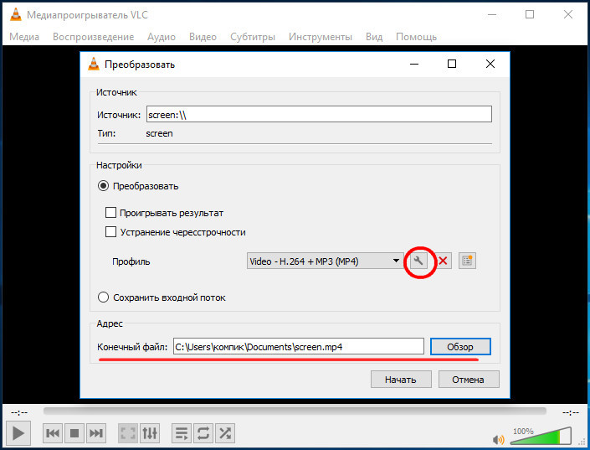Viewport: 590px width, 450px height.
Task: Open the profile edit wrench icon
Action: click(x=418, y=261)
